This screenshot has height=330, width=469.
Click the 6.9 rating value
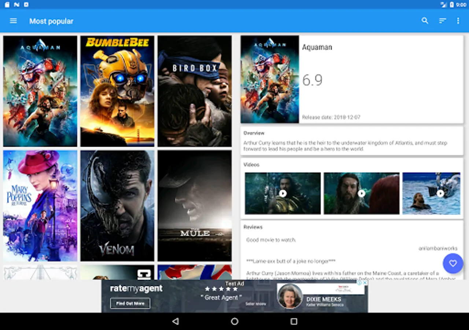(x=312, y=80)
